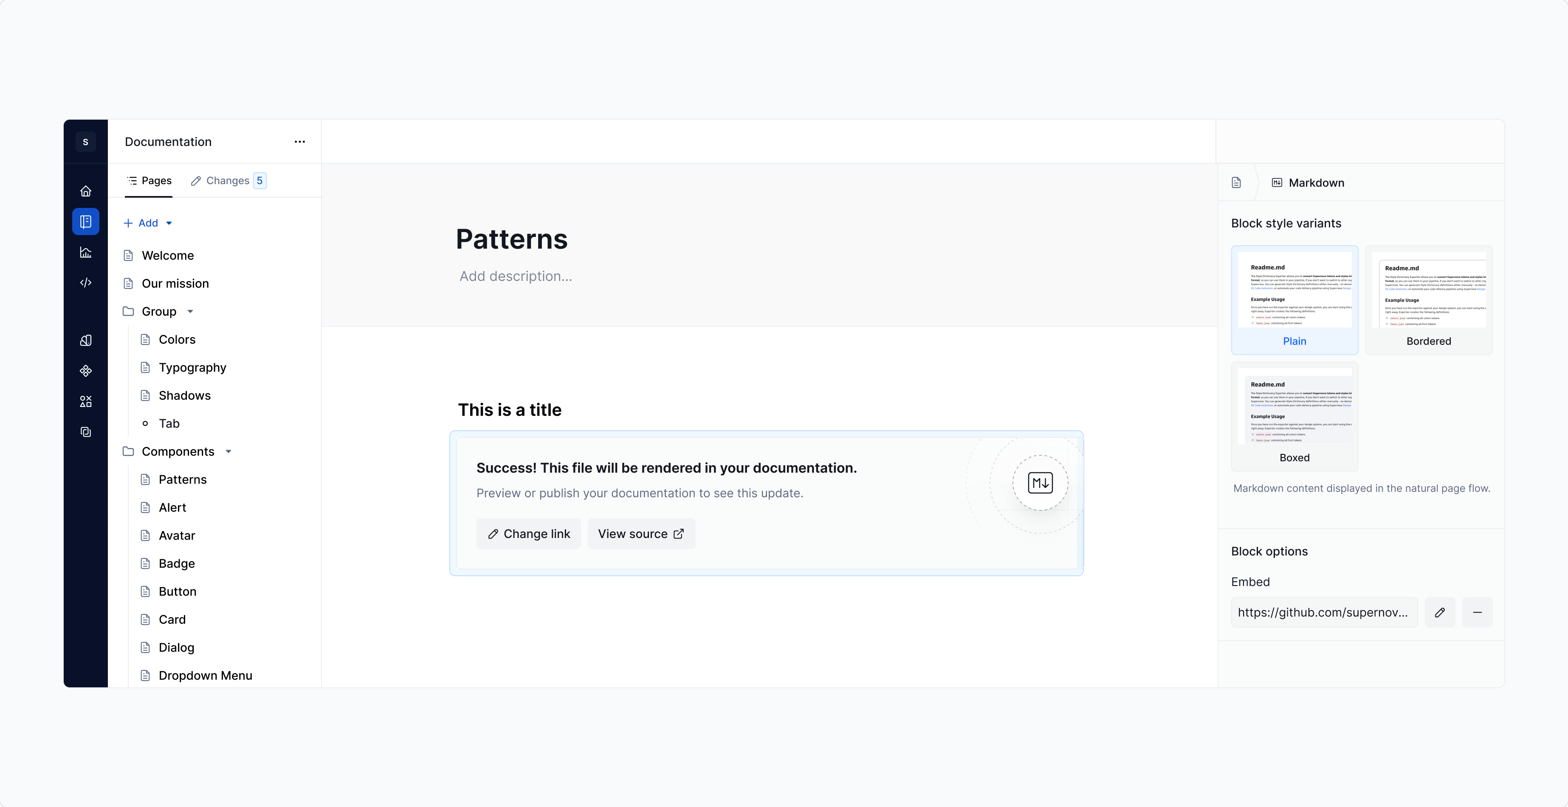Screen dimensions: 1568x807
Task: Select the Components diamond icon in sidebar
Action: [85, 371]
